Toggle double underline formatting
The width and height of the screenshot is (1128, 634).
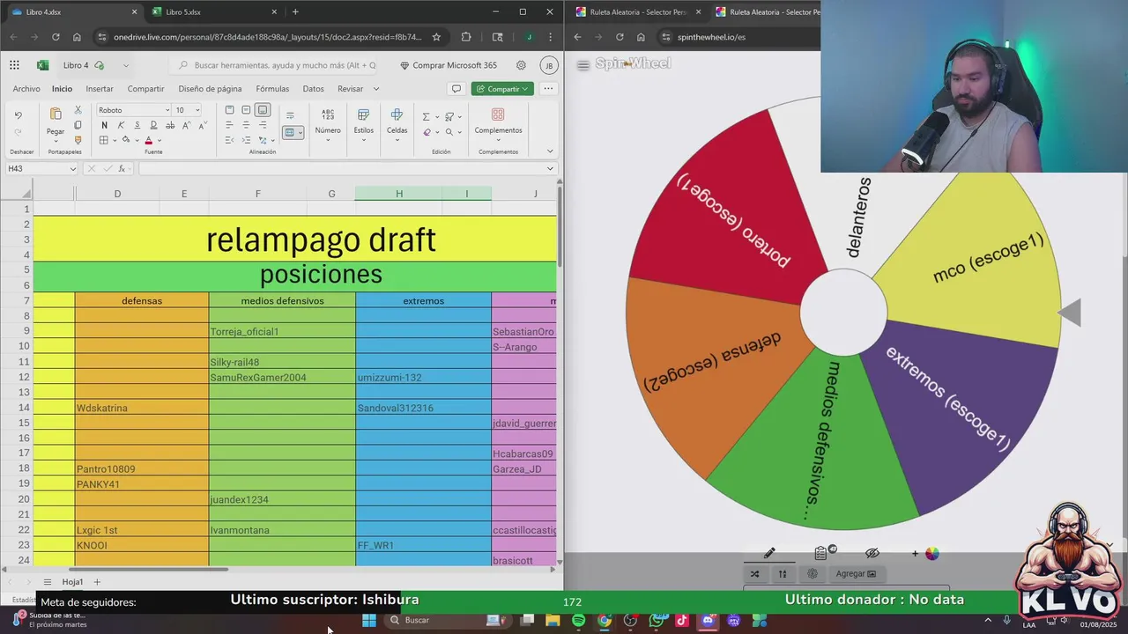point(152,125)
